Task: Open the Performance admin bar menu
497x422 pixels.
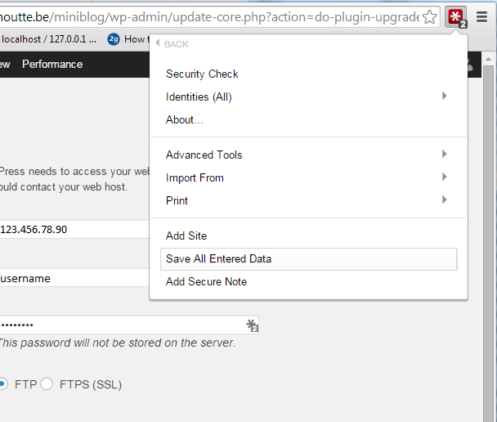Action: (x=52, y=65)
